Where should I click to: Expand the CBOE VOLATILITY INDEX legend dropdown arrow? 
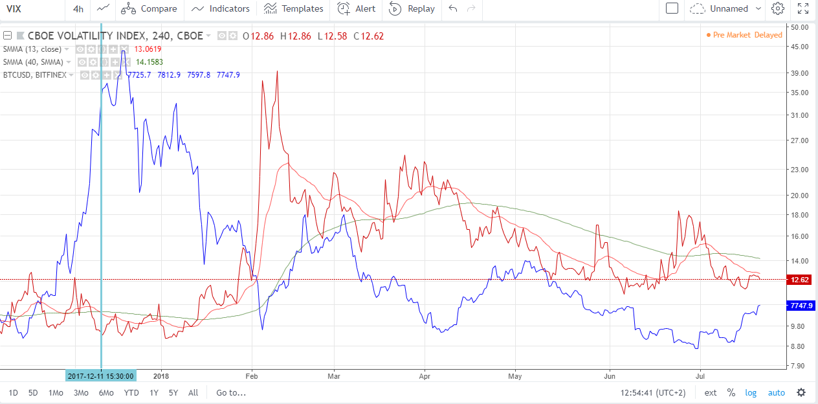click(208, 36)
